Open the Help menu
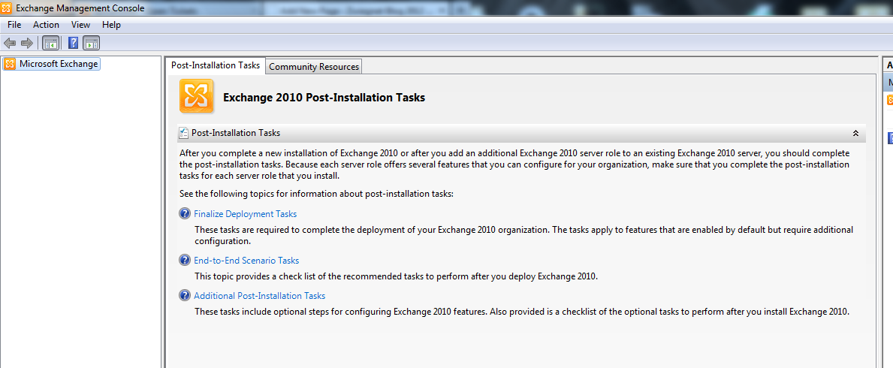893x368 pixels. click(x=112, y=25)
